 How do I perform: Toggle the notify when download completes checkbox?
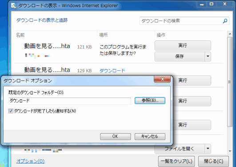coord(11,111)
